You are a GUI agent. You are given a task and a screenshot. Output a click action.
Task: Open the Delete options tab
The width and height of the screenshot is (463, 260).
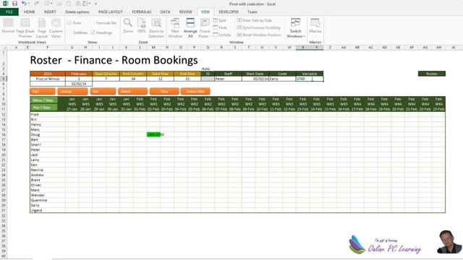point(77,12)
